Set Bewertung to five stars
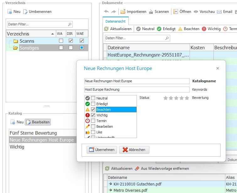The image size is (237, 193). tap(187, 98)
